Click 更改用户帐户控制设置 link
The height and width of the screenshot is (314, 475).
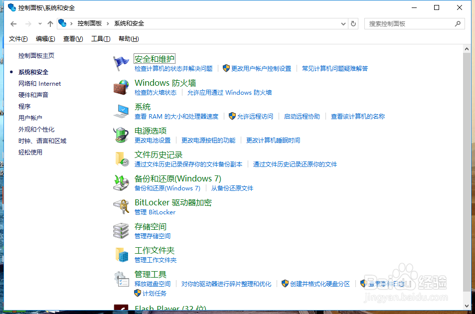[261, 68]
